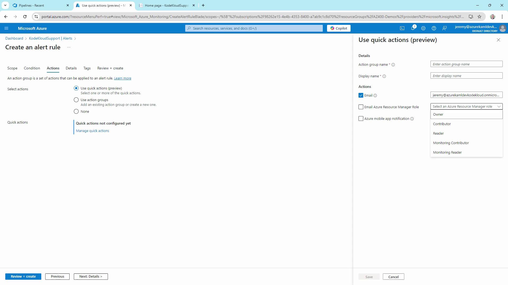The width and height of the screenshot is (508, 285).
Task: Open the notifications bell icon
Action: click(x=412, y=28)
